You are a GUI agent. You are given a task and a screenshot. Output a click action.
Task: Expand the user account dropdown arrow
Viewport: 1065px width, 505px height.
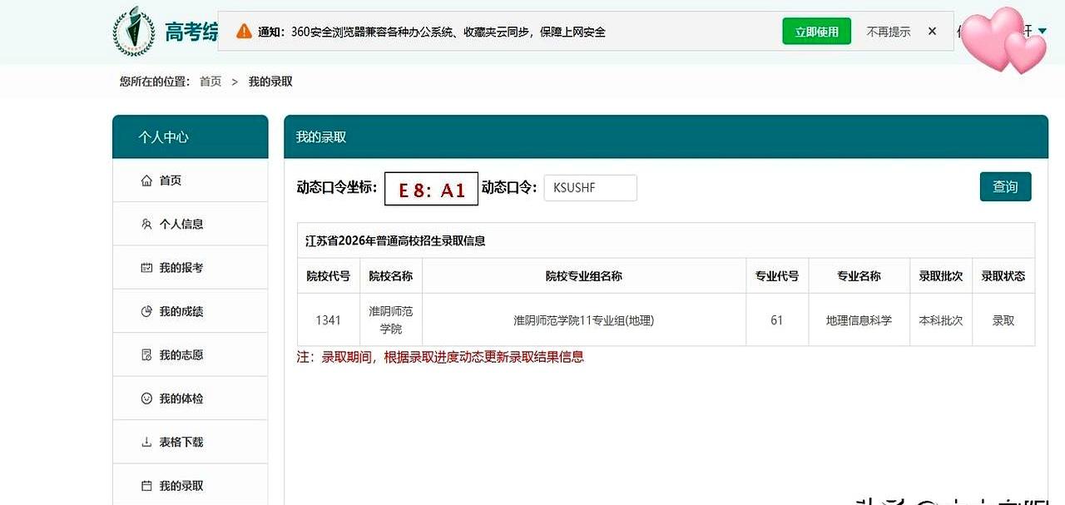tap(1042, 32)
